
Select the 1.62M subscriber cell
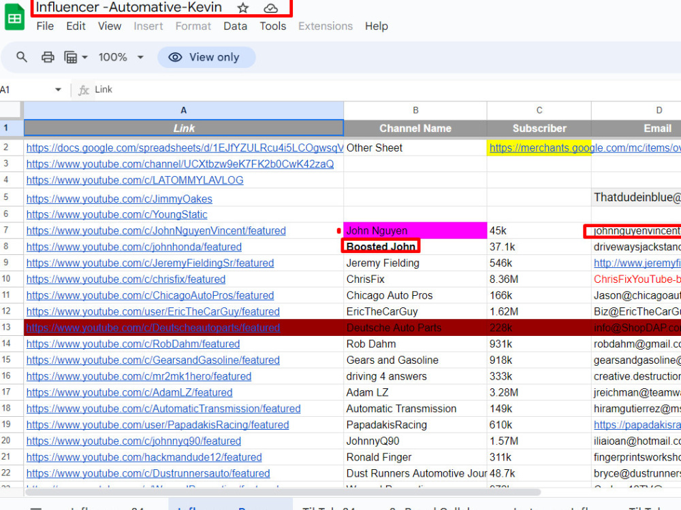539,311
